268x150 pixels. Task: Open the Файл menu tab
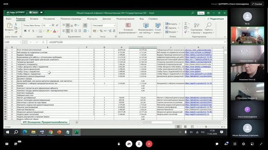click(x=8, y=19)
